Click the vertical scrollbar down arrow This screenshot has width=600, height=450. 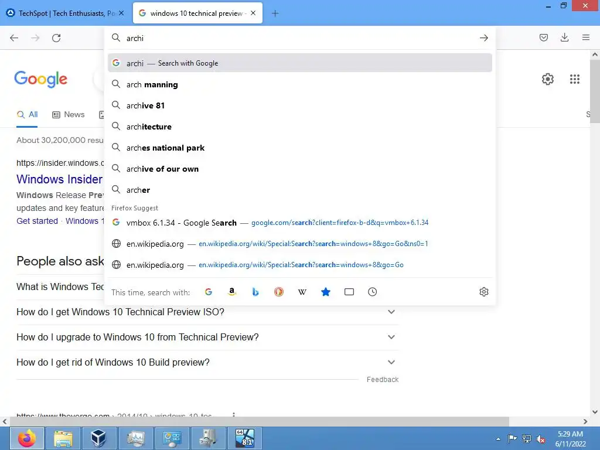point(595,412)
